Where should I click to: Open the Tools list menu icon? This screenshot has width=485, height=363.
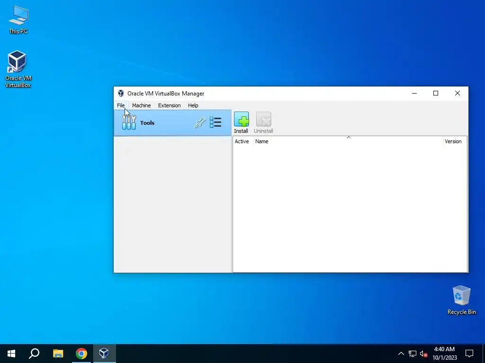click(x=216, y=122)
